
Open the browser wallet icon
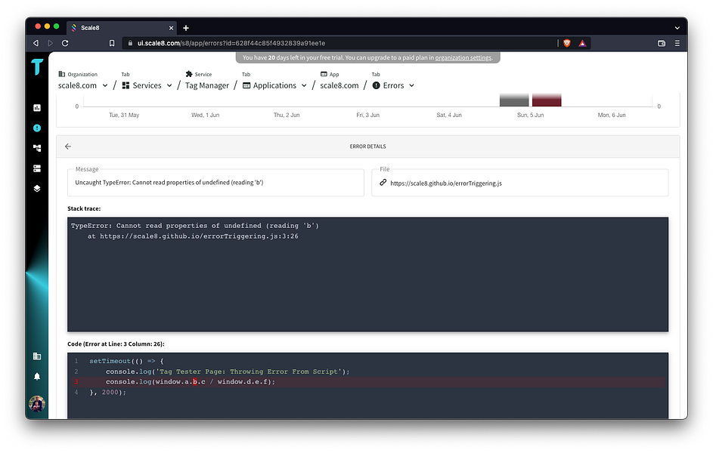(662, 43)
